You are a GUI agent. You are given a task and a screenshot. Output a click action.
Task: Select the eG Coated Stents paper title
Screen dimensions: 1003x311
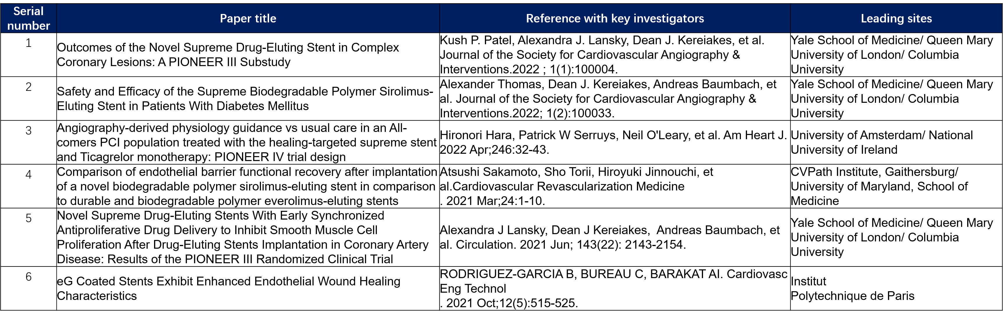click(228, 288)
